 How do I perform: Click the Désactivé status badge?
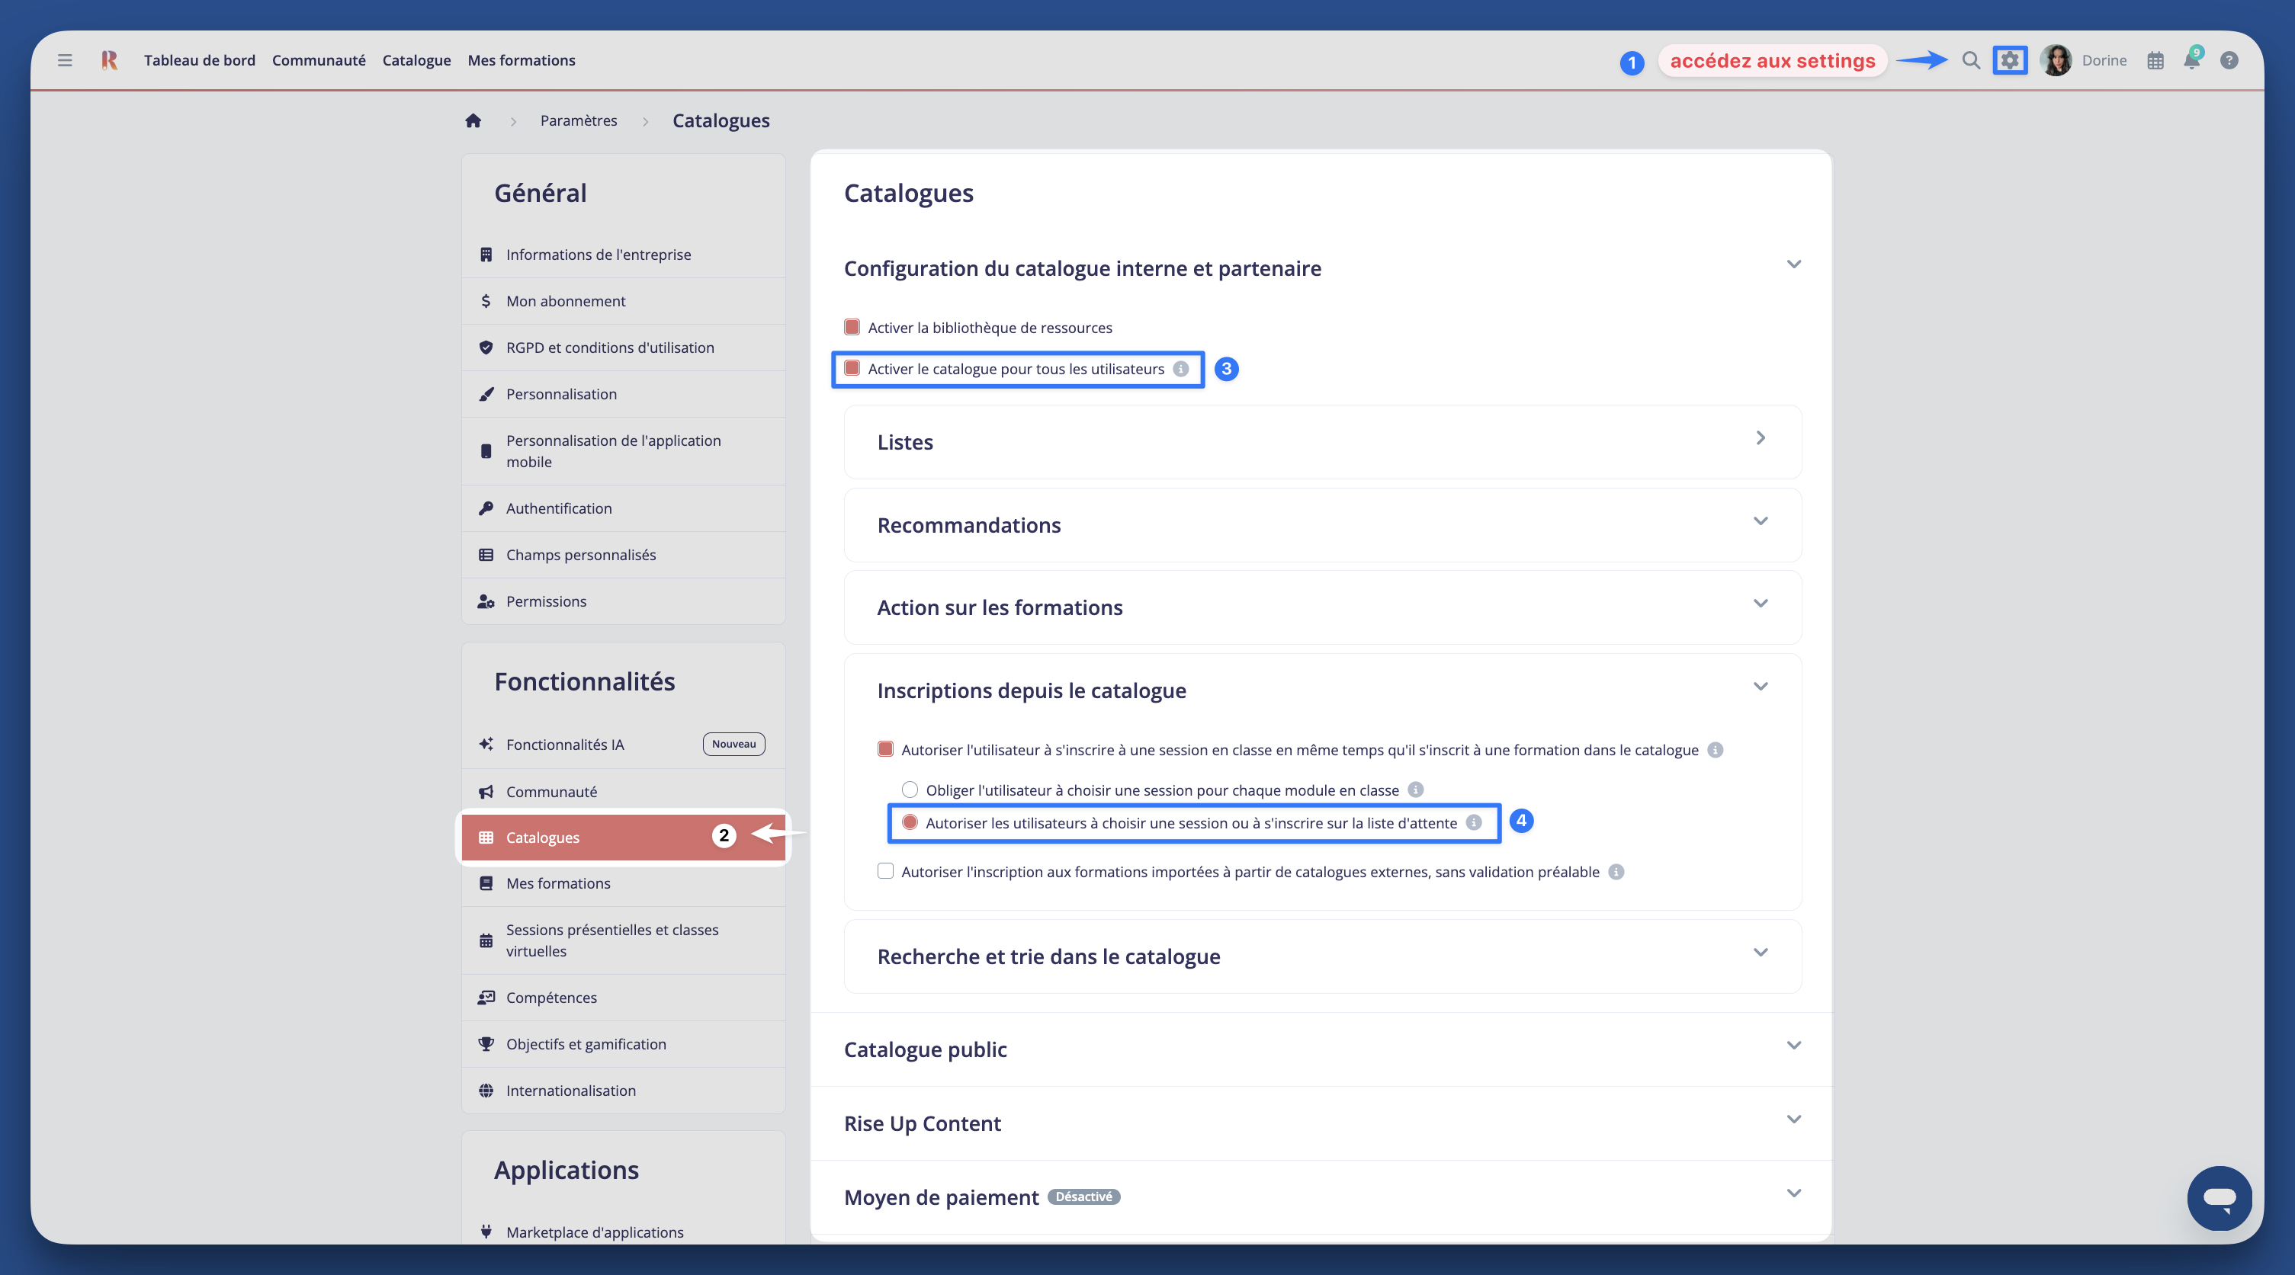[x=1083, y=1197]
